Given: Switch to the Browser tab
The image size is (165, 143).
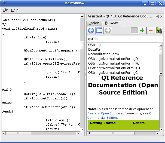Looking at the screenshot, I should pyautogui.click(x=112, y=23).
